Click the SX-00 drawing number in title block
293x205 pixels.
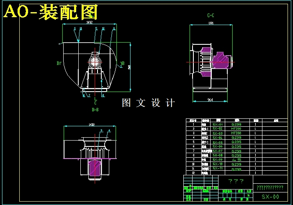[x=270, y=197]
